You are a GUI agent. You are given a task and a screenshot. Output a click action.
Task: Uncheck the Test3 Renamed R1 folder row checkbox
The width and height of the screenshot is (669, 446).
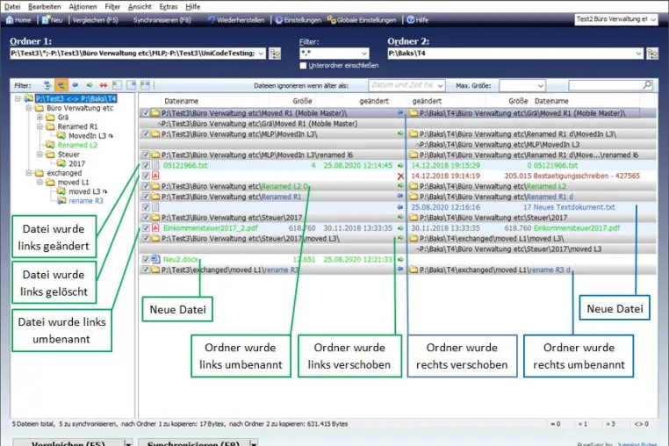click(x=146, y=197)
